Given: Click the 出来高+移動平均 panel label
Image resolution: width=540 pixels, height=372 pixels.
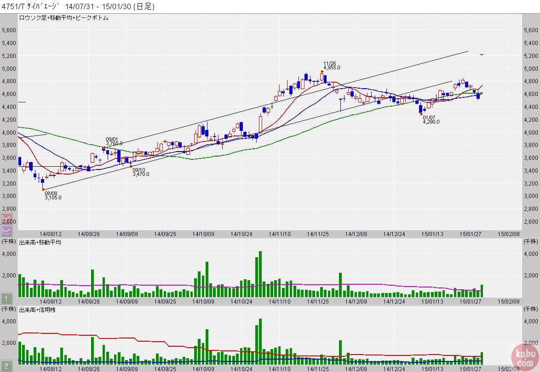Looking at the screenshot, I should point(40,242).
